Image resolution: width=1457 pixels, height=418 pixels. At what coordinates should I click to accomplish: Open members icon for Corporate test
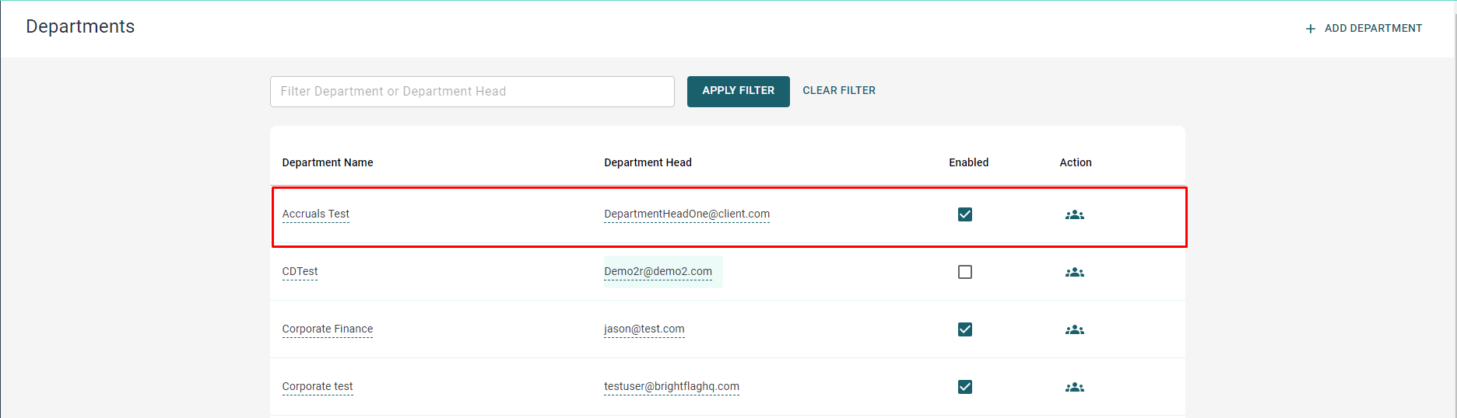coord(1075,387)
